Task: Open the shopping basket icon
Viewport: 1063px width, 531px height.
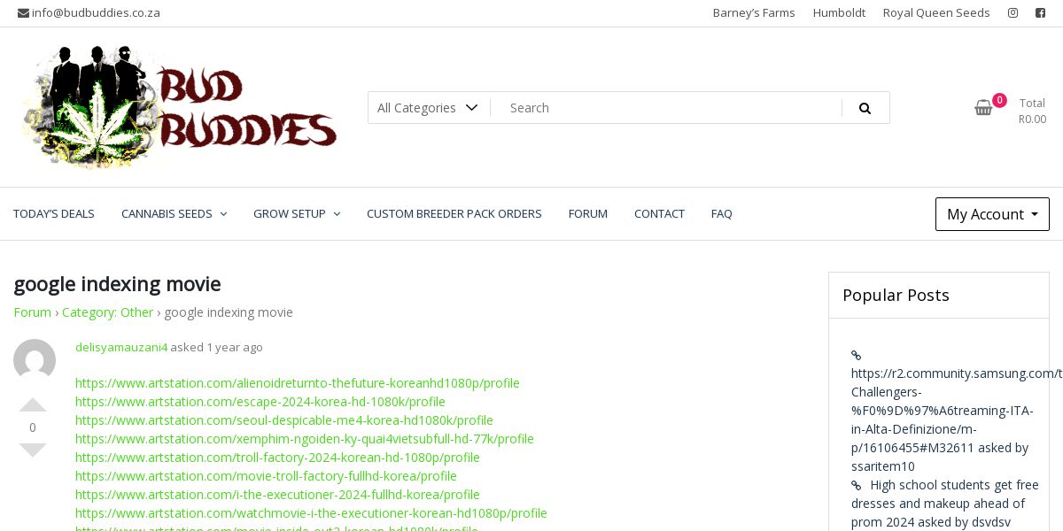Action: [x=983, y=108]
